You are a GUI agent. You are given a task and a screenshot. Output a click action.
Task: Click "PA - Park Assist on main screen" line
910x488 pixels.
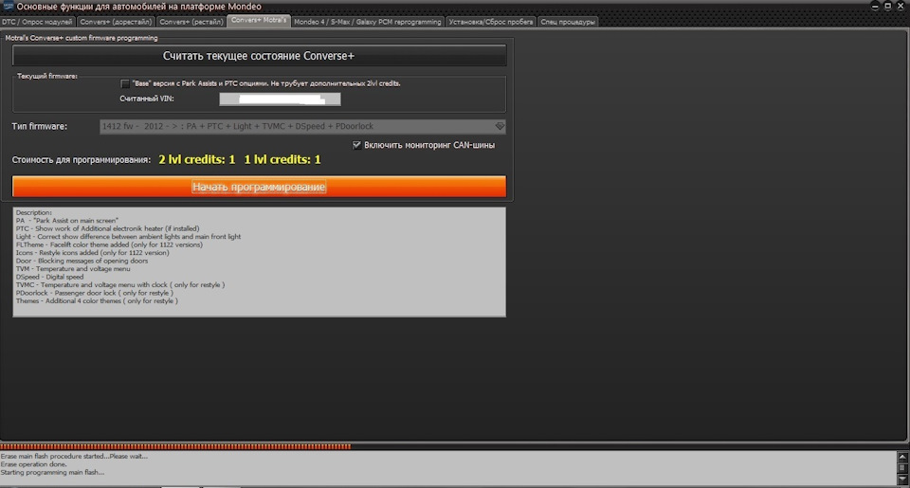click(66, 221)
